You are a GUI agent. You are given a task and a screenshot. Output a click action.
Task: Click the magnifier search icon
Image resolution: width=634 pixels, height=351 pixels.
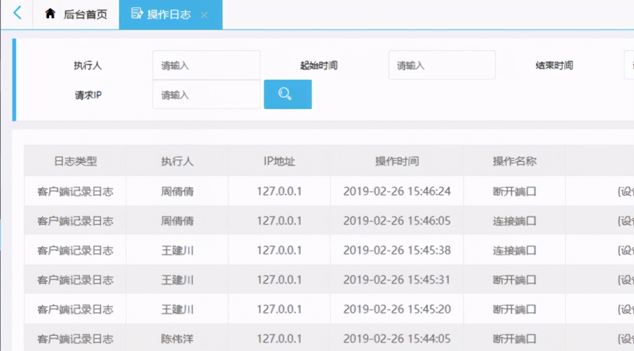(x=286, y=94)
